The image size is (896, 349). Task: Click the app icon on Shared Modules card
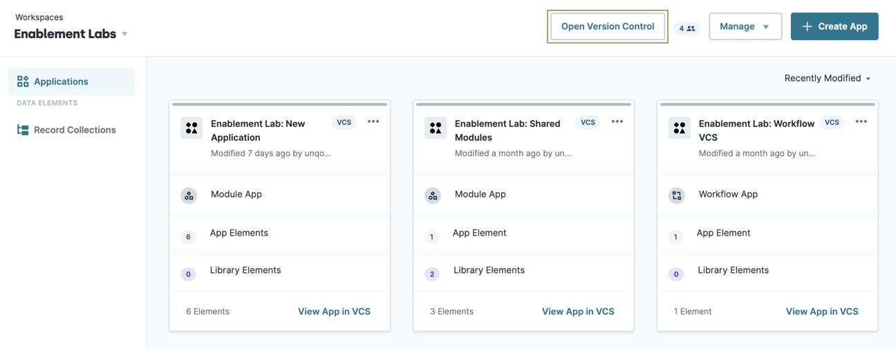[x=436, y=128]
